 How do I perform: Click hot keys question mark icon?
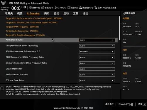click(x=144, y=104)
